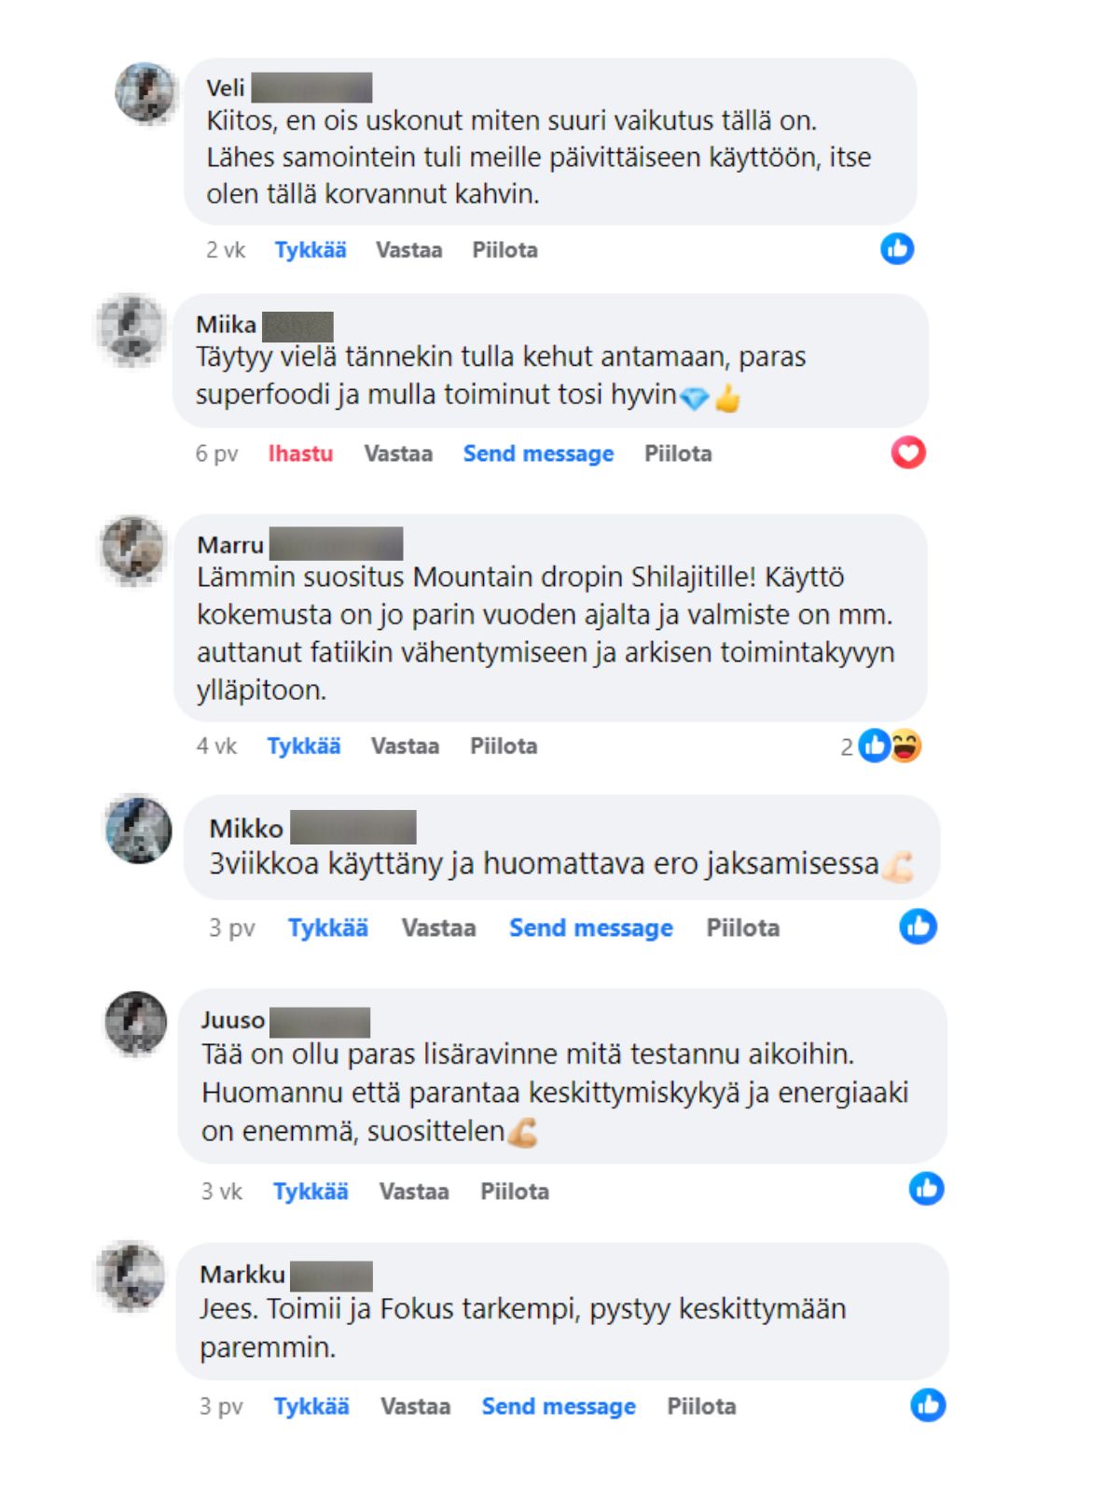Click the like reaction icon on Markku's comment
Screen dimensions: 1119x1493
(x=928, y=1405)
